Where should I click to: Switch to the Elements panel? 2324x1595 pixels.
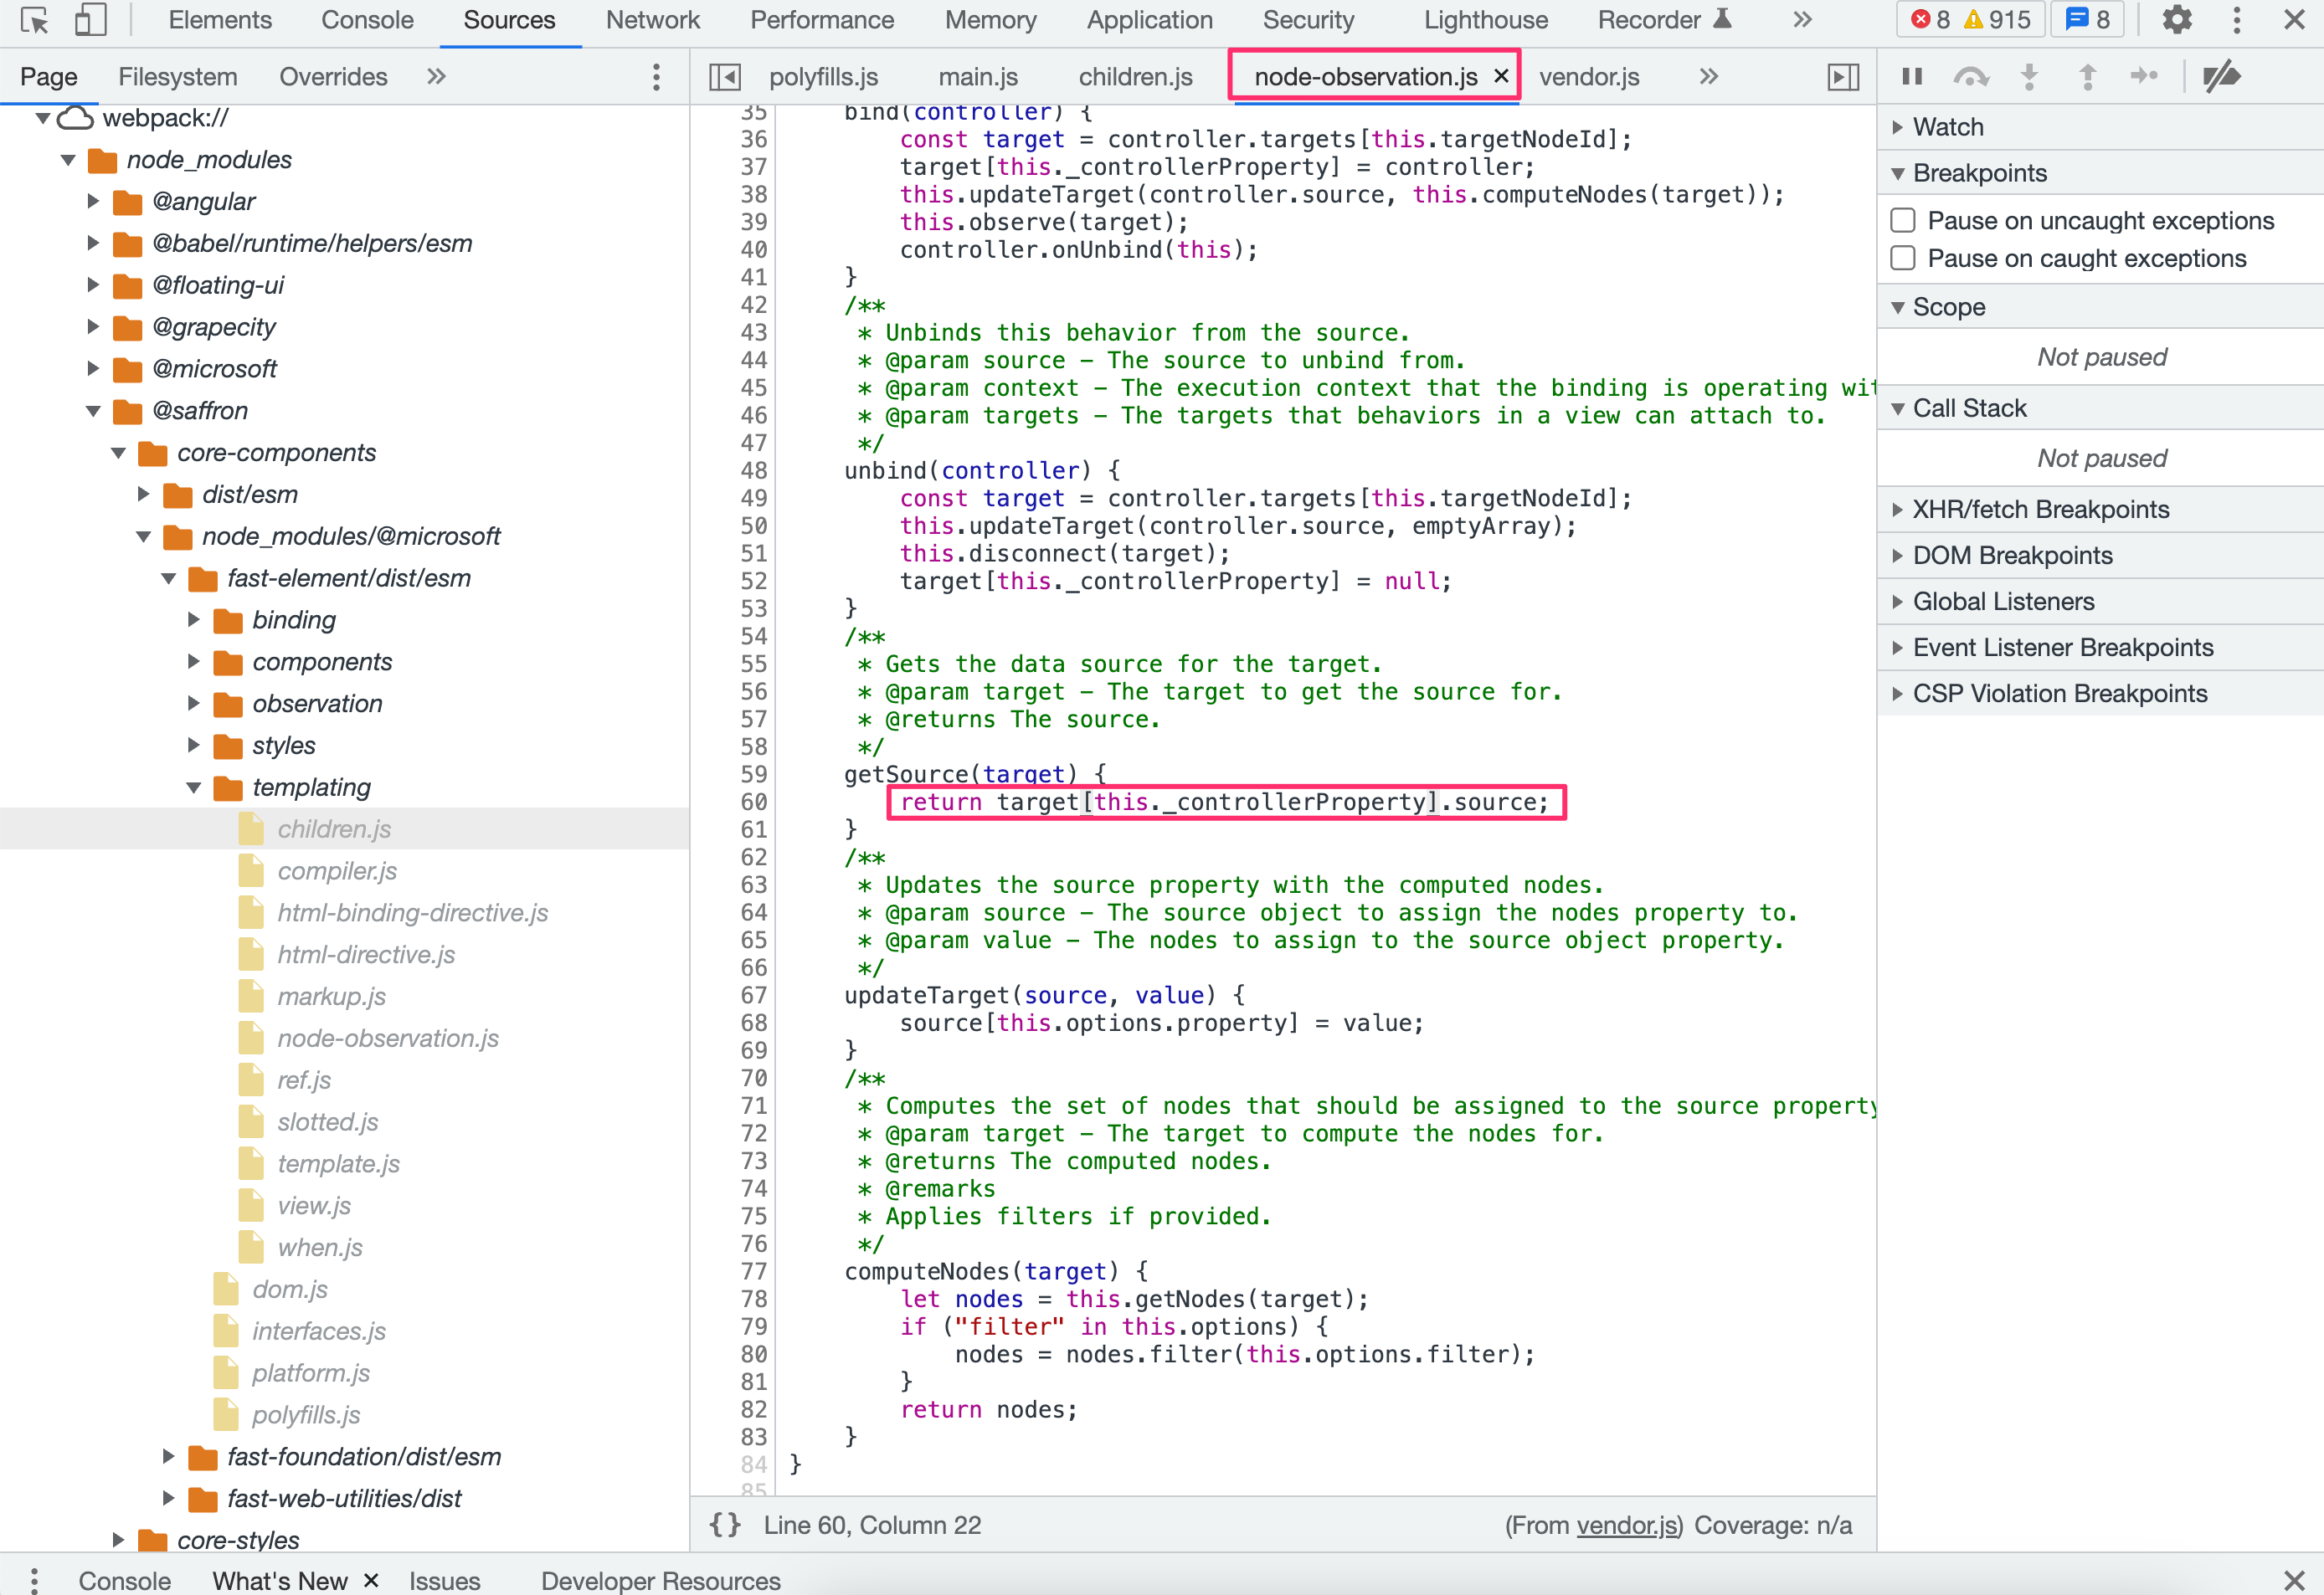(220, 20)
